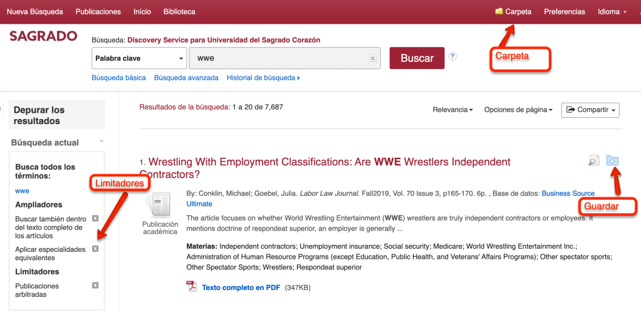Expand the Relevancia sort dropdown
Screen dimensions: 641x312
click(452, 110)
